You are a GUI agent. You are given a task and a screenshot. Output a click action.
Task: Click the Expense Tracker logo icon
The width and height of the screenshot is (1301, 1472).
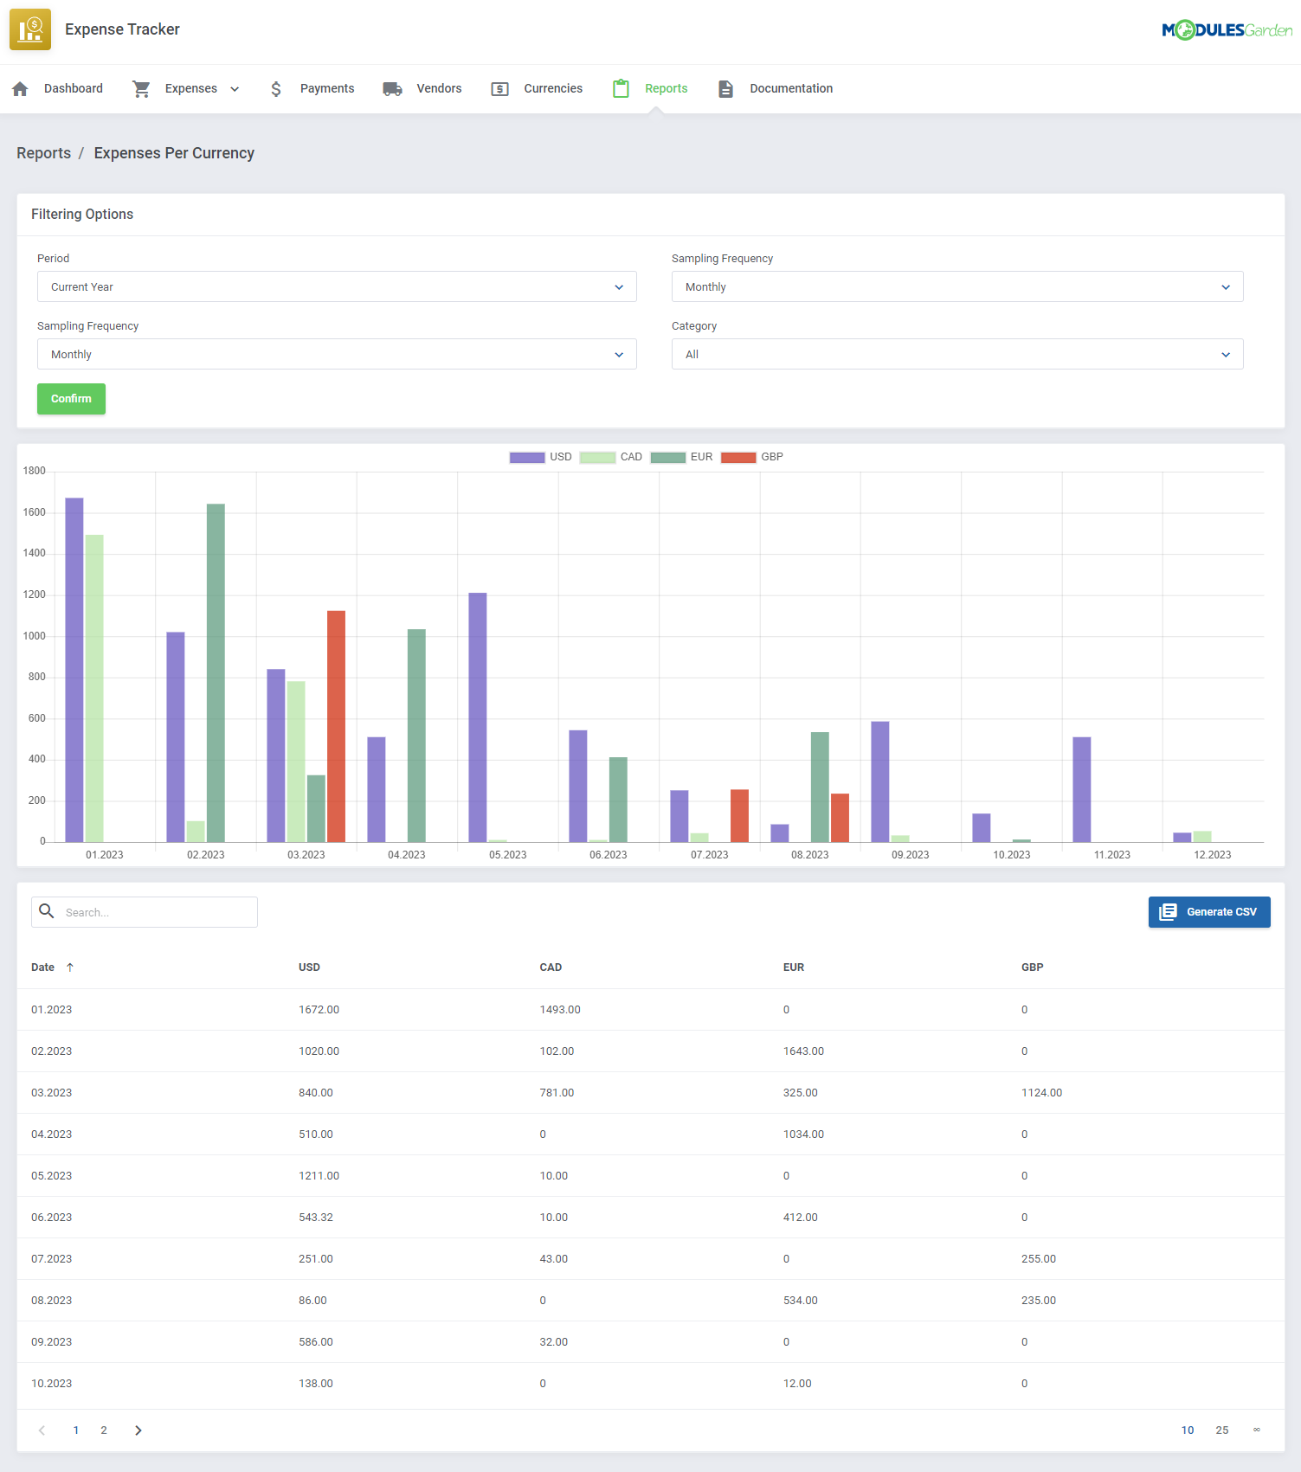[x=30, y=29]
